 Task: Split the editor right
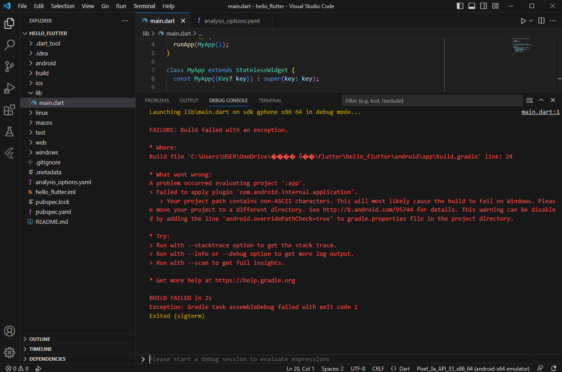point(541,21)
